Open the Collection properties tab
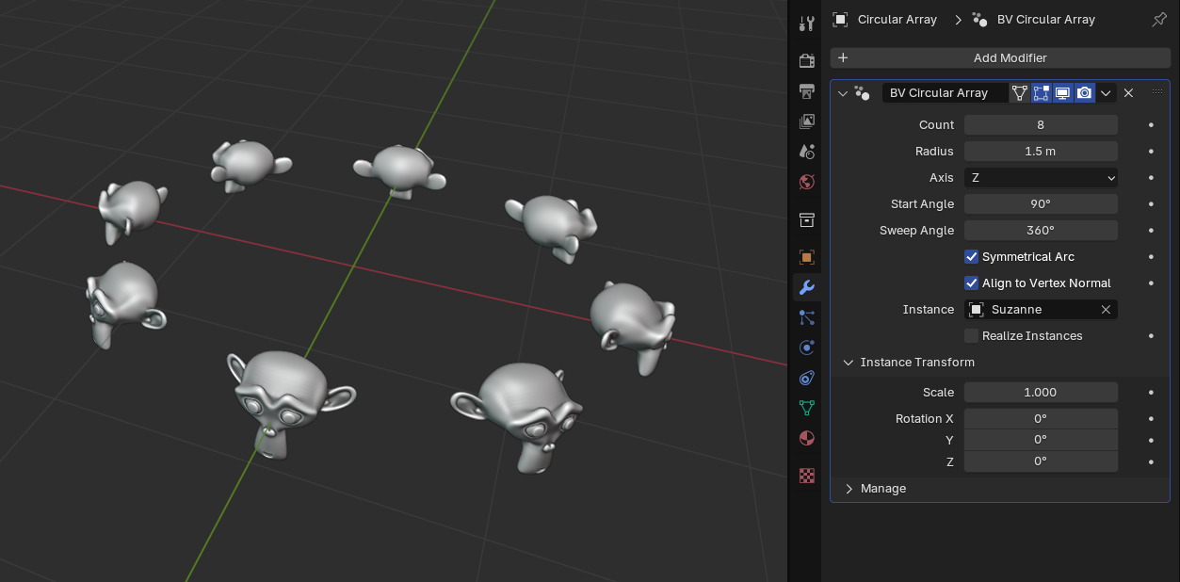 point(806,219)
